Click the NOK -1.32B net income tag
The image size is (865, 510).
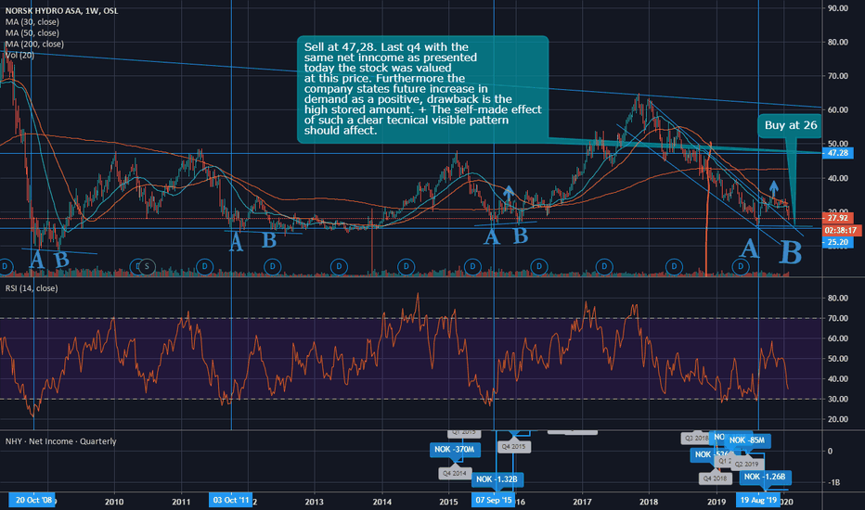coord(497,479)
